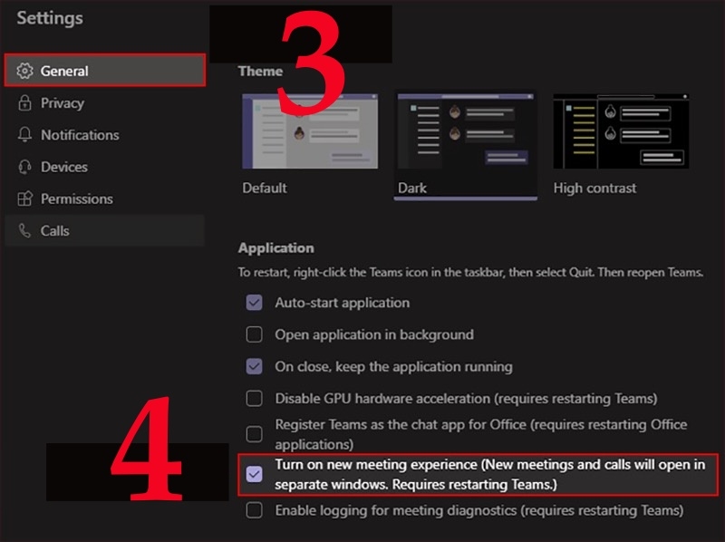The height and width of the screenshot is (542, 725).
Task: Open the Privacy settings tab
Action: tap(105, 102)
